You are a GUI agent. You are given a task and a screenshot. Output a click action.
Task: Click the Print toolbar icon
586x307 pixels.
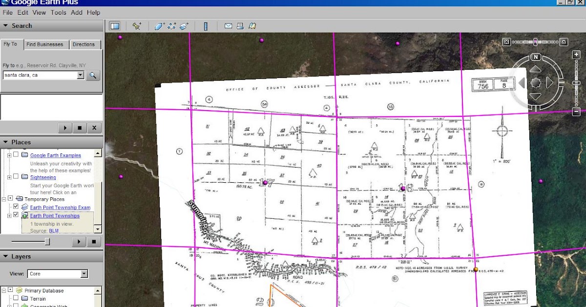click(x=240, y=26)
